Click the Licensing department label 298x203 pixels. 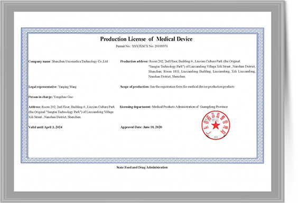pos(135,107)
